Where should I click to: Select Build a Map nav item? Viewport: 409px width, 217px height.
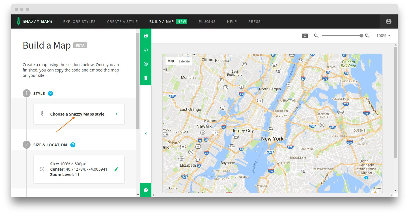(162, 21)
